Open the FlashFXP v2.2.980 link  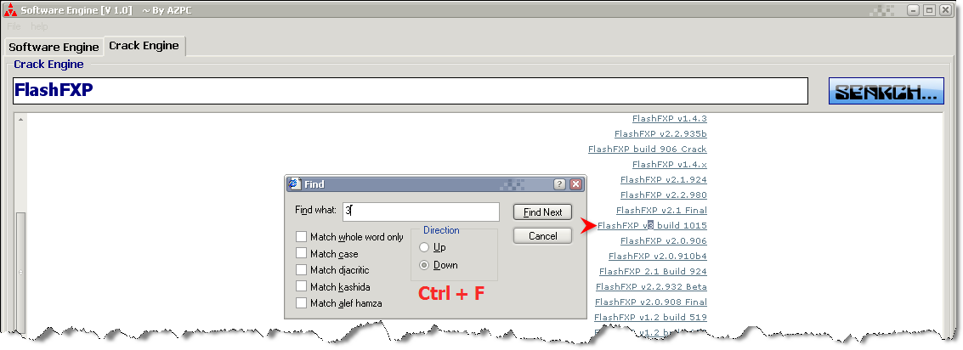(x=663, y=195)
